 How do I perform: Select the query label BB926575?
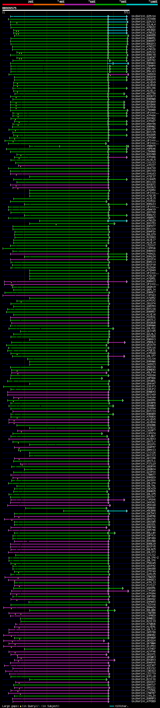[x=9, y=8]
